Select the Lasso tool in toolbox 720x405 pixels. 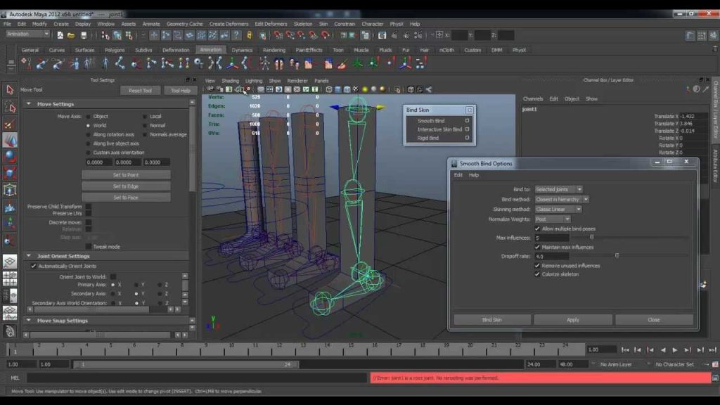coord(10,108)
